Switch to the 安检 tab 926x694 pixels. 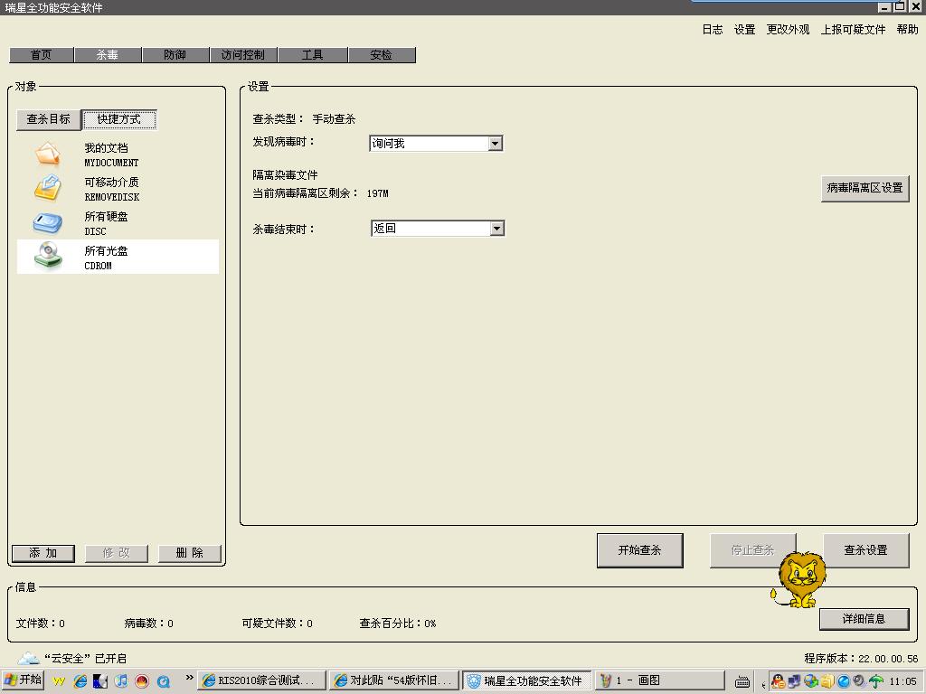[382, 55]
